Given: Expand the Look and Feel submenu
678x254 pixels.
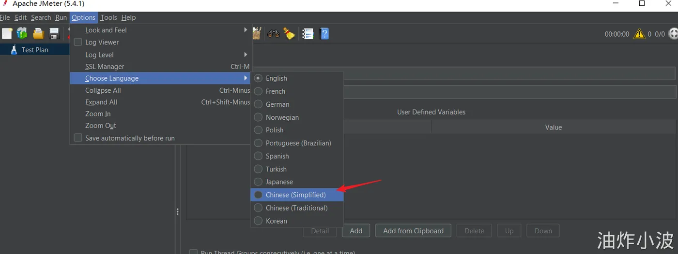Looking at the screenshot, I should click(x=160, y=30).
